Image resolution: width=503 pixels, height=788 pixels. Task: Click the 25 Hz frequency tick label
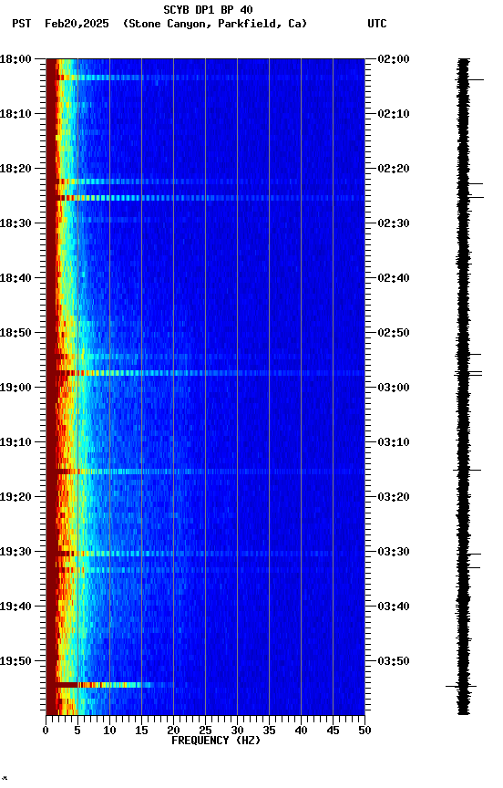pyautogui.click(x=205, y=731)
